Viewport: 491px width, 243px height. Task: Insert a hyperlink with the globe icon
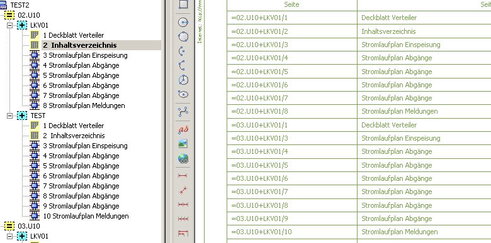(x=183, y=159)
